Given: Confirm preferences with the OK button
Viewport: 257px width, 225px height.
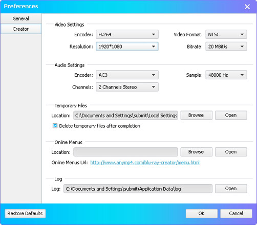Looking at the screenshot, I should click(x=202, y=213).
